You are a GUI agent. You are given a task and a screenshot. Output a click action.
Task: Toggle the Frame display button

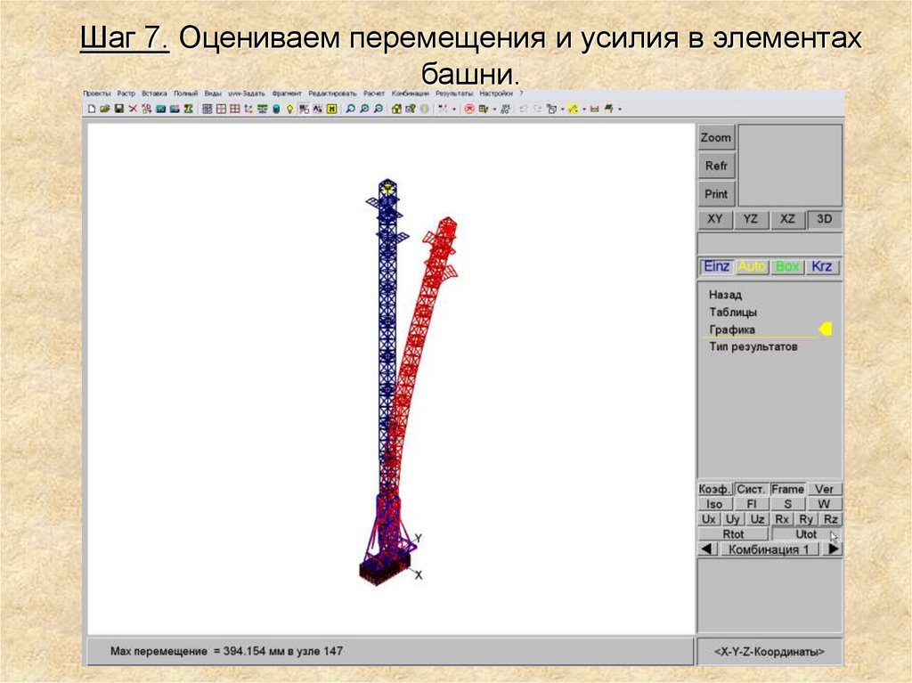787,489
